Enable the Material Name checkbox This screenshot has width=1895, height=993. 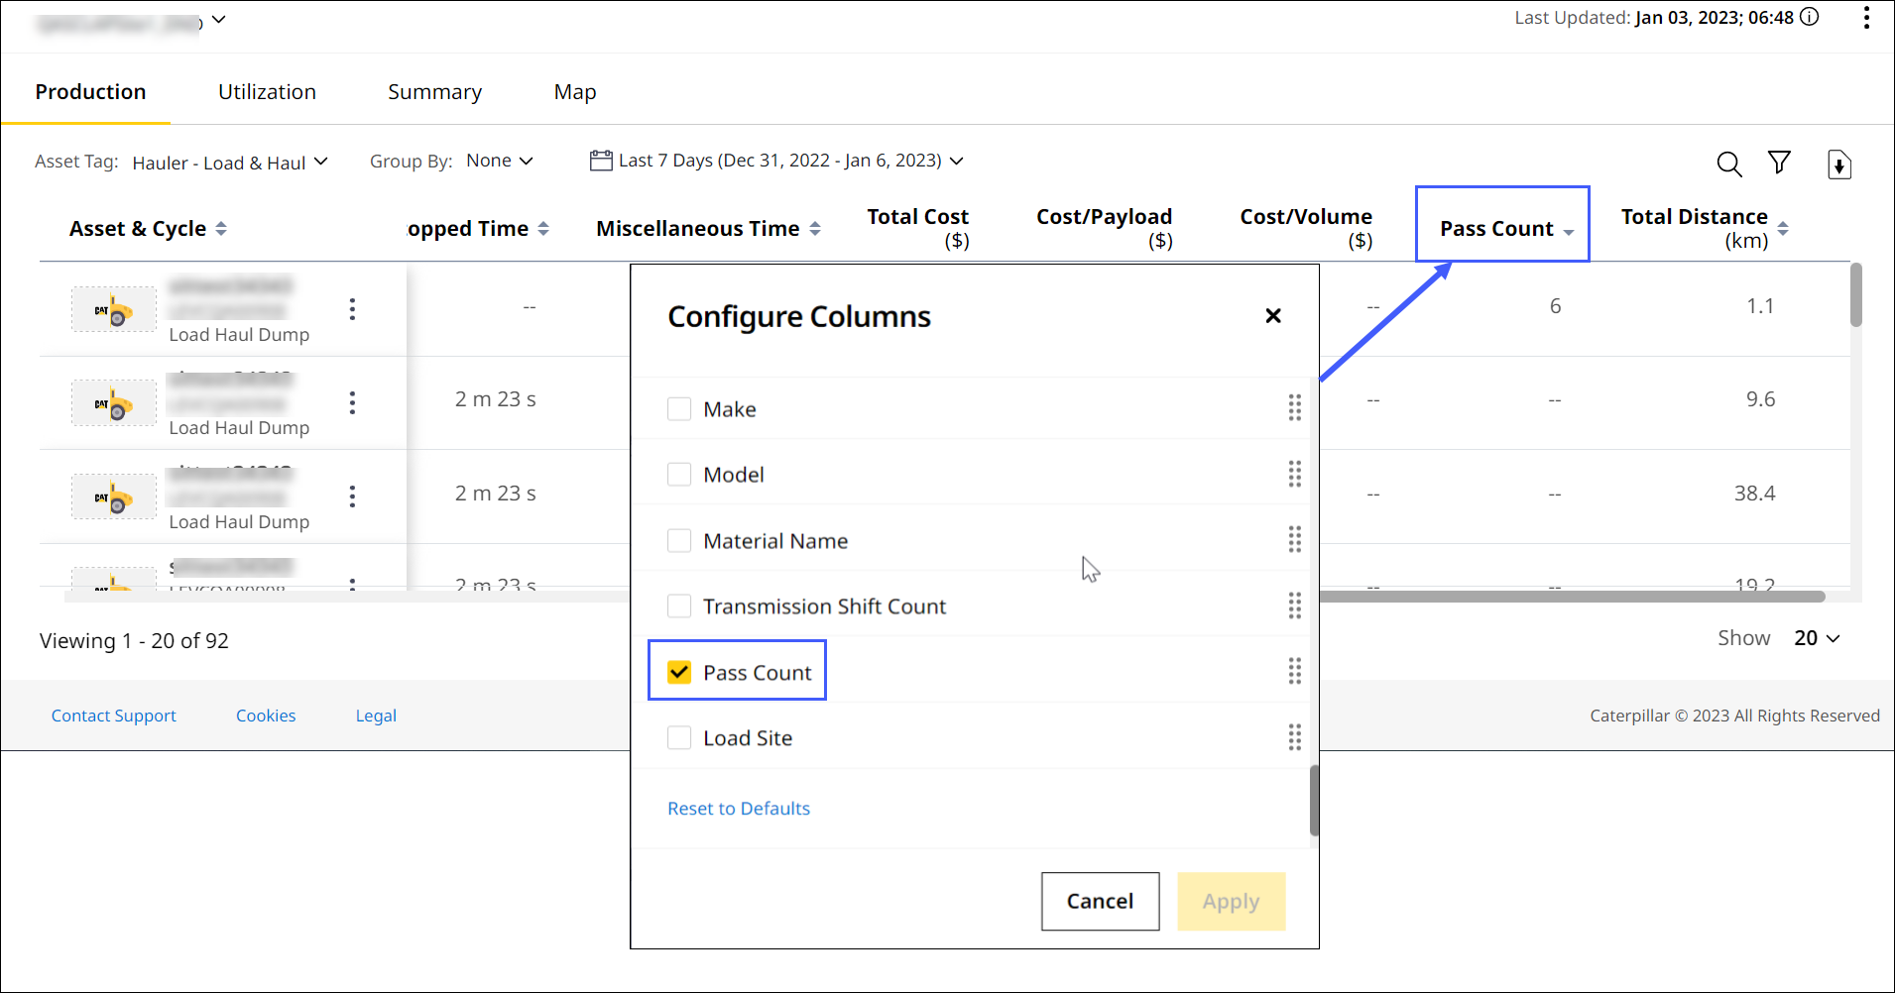coord(679,541)
